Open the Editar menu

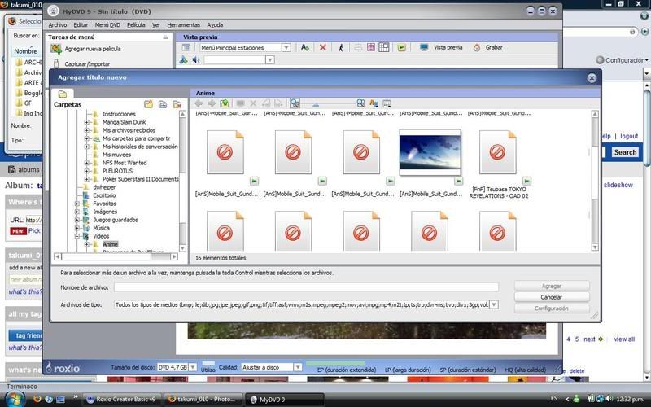click(x=81, y=25)
